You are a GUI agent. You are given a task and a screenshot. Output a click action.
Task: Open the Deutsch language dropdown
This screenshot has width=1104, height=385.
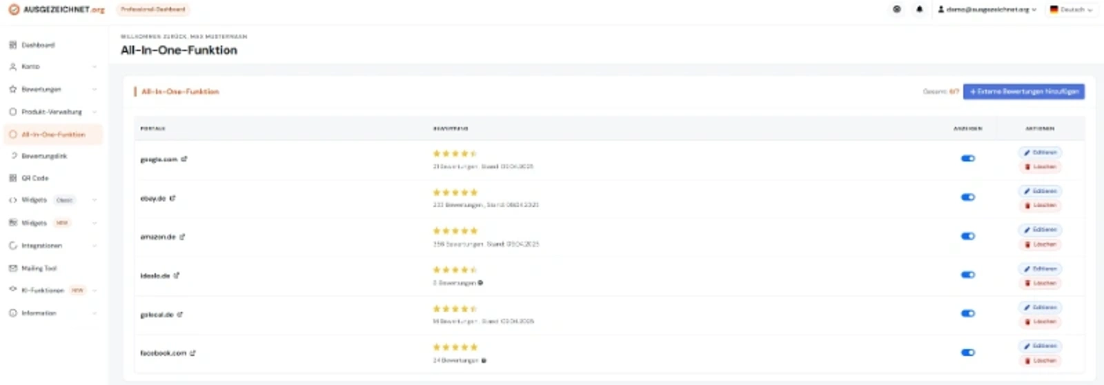click(x=1071, y=10)
